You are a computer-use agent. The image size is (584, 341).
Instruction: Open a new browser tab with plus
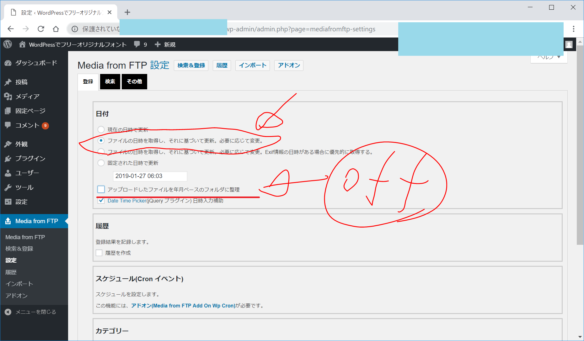[x=127, y=12]
